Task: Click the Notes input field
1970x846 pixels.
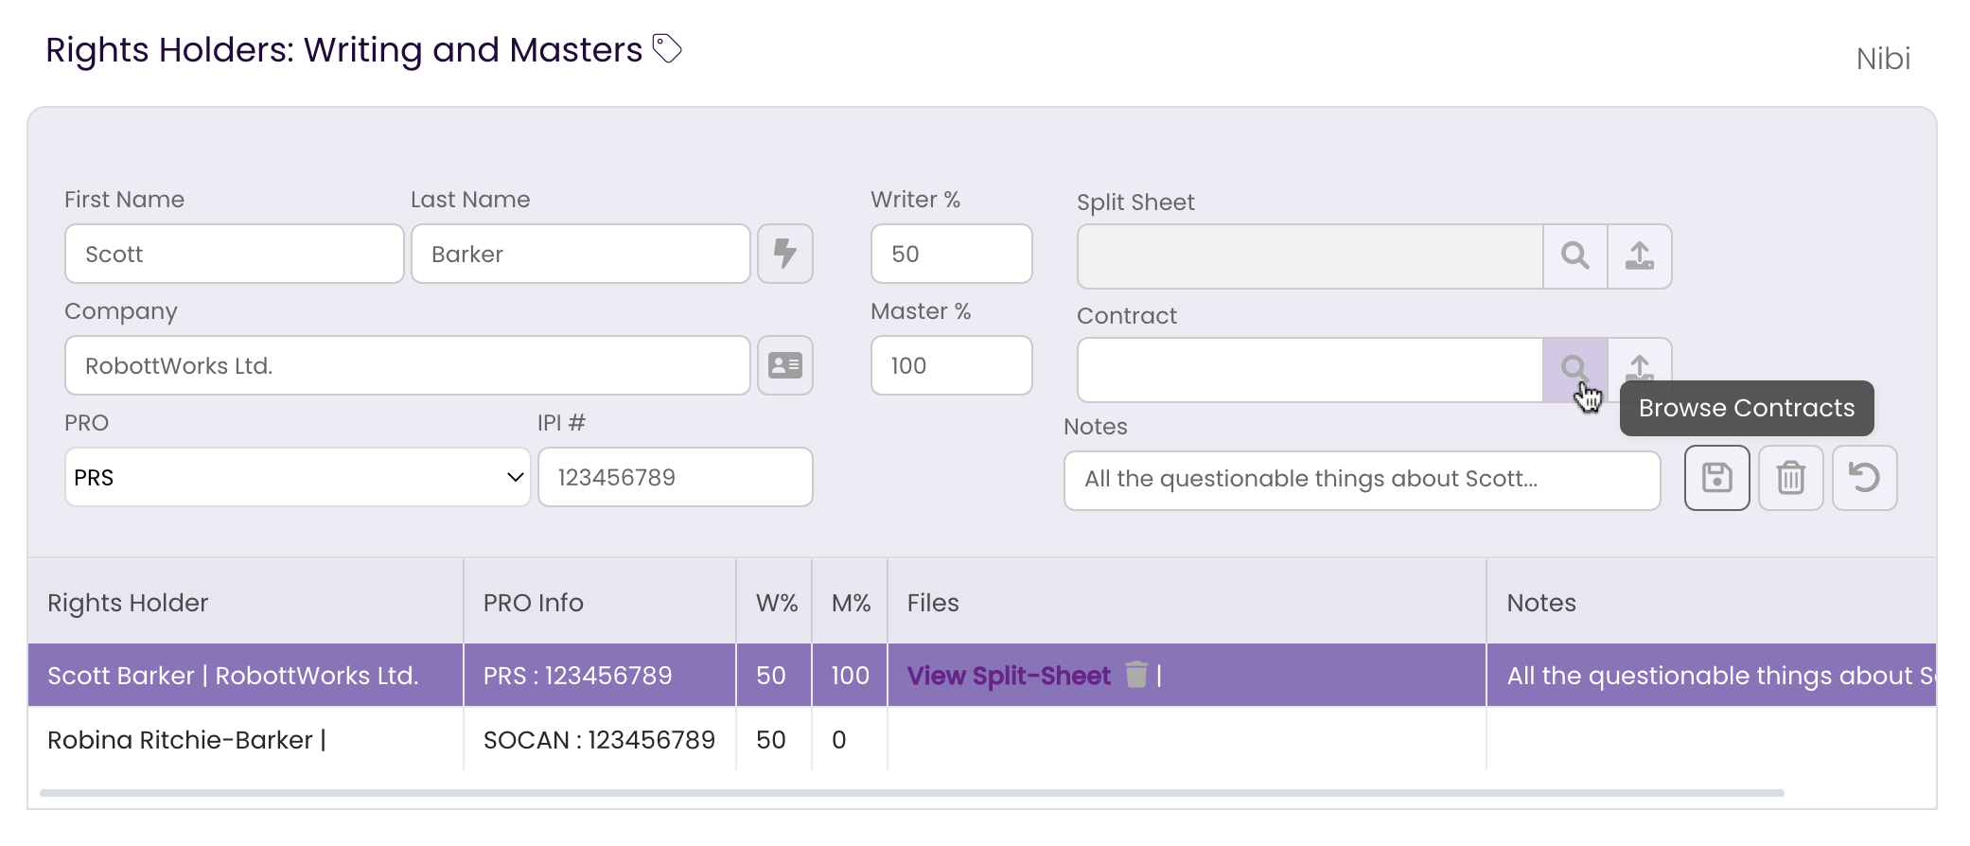Action: pos(1363,481)
